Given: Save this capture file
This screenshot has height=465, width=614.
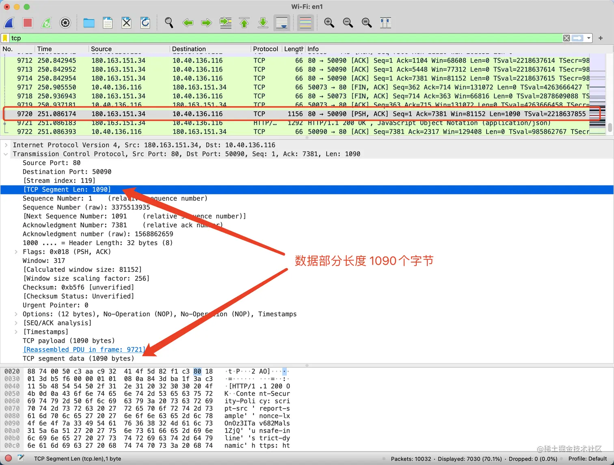Looking at the screenshot, I should (x=108, y=23).
